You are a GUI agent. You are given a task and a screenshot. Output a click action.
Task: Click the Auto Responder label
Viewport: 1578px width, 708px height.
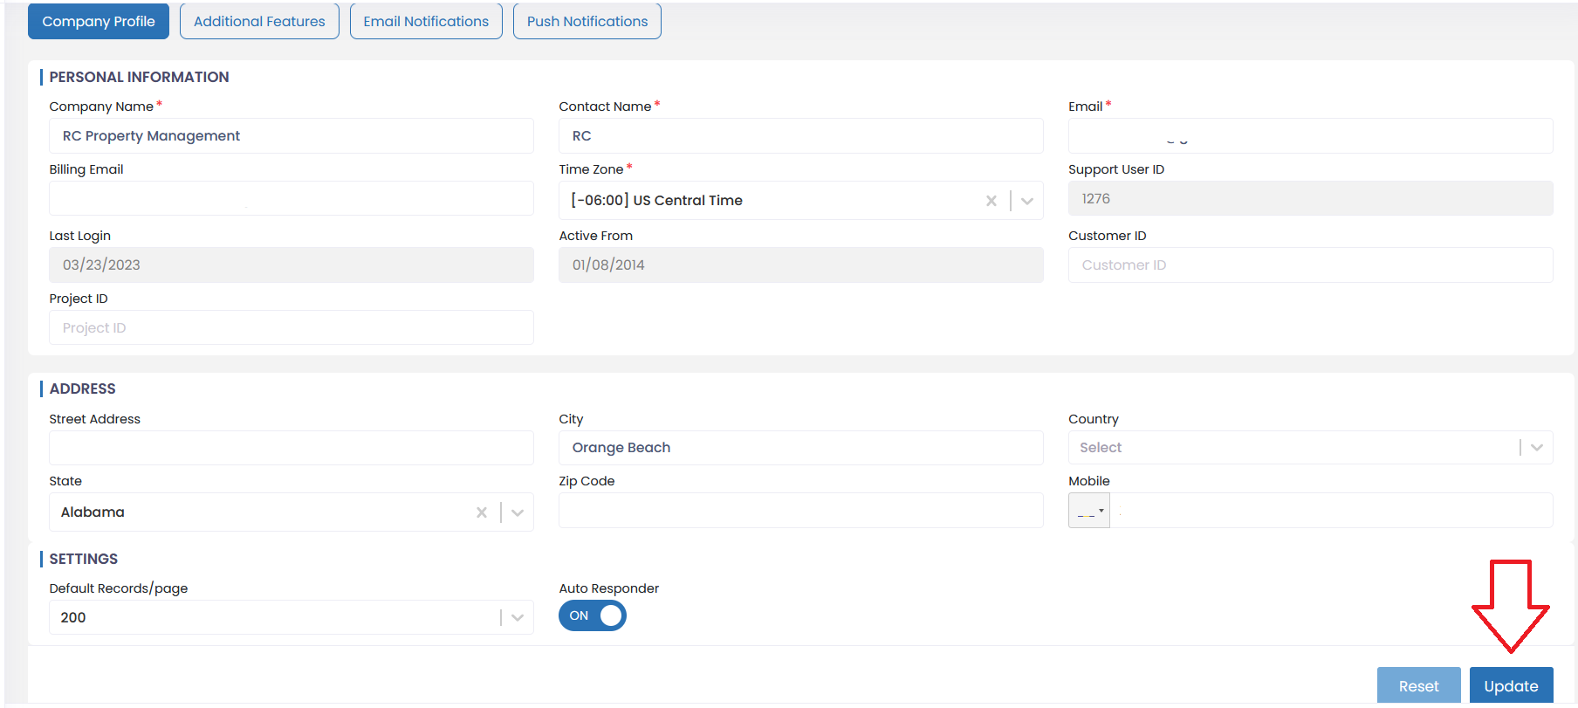point(609,588)
